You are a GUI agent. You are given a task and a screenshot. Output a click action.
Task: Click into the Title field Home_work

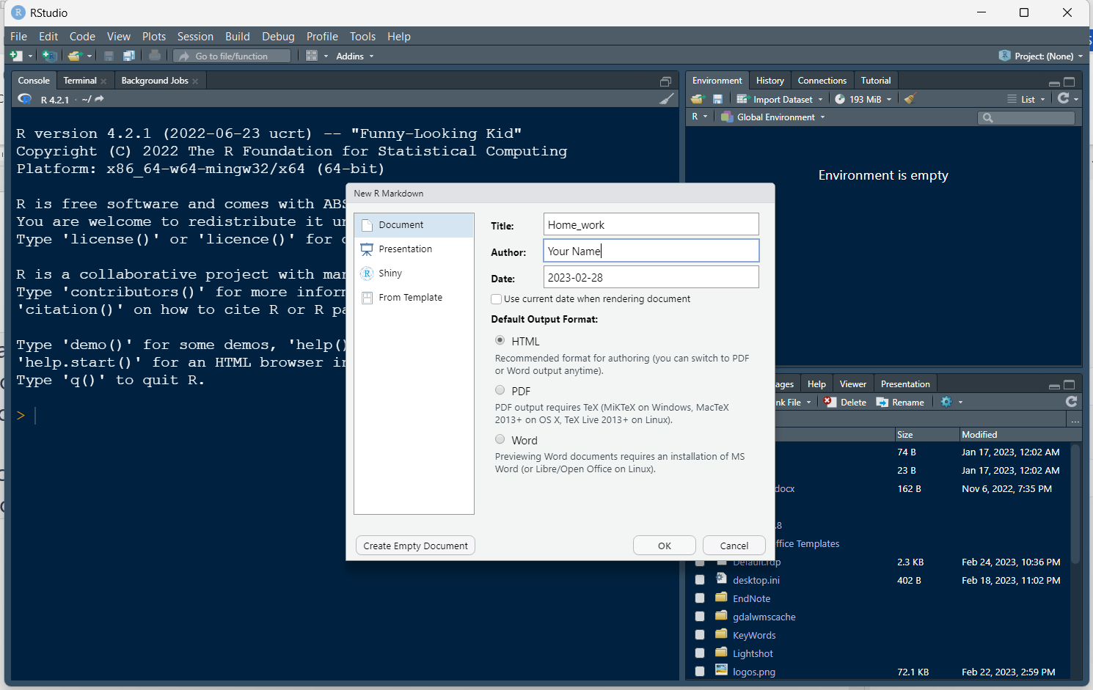tap(651, 224)
